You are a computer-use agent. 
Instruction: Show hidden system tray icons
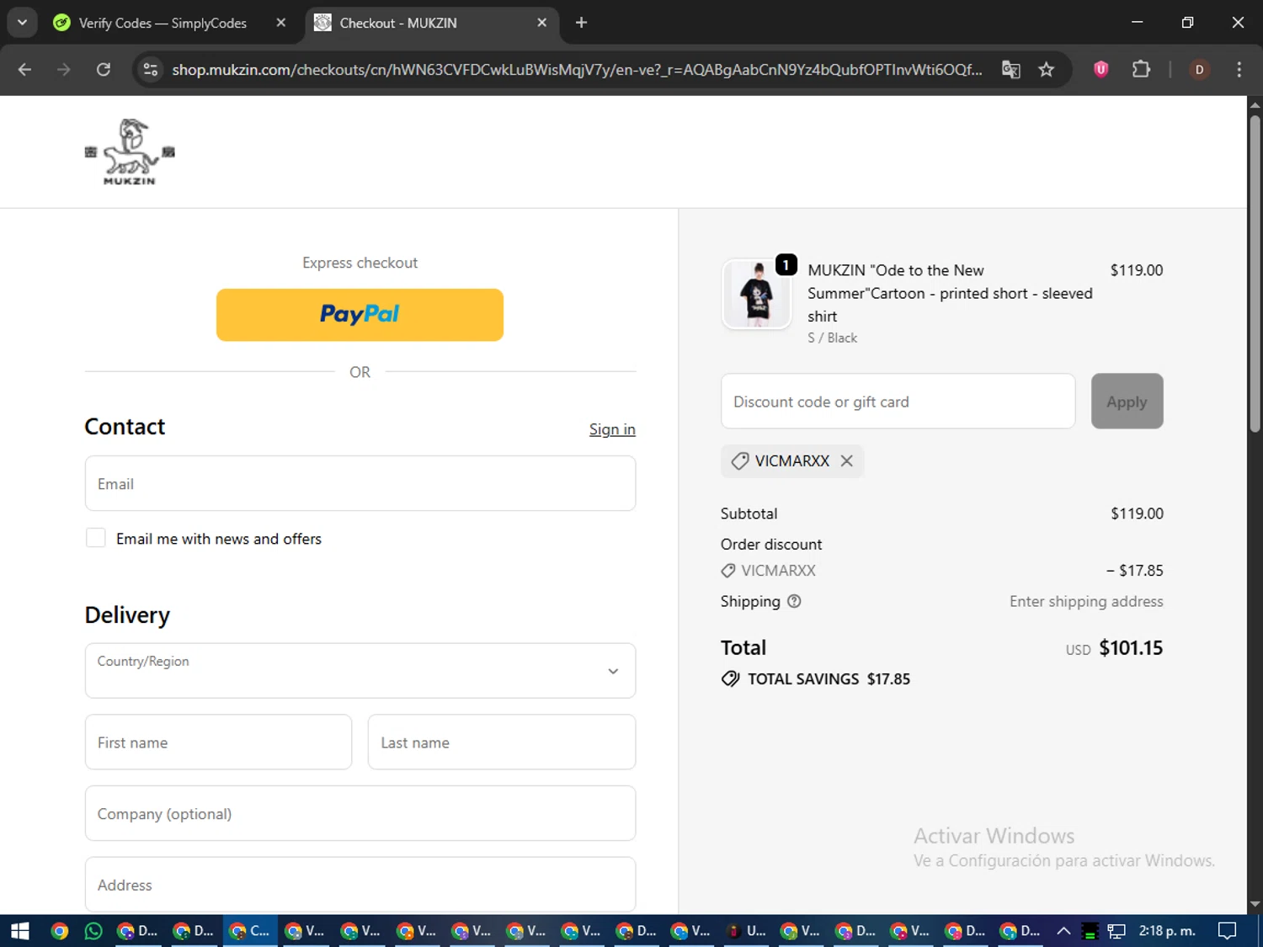click(x=1063, y=931)
